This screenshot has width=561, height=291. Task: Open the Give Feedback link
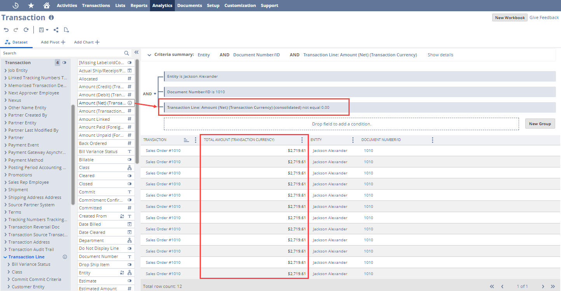[x=544, y=17]
